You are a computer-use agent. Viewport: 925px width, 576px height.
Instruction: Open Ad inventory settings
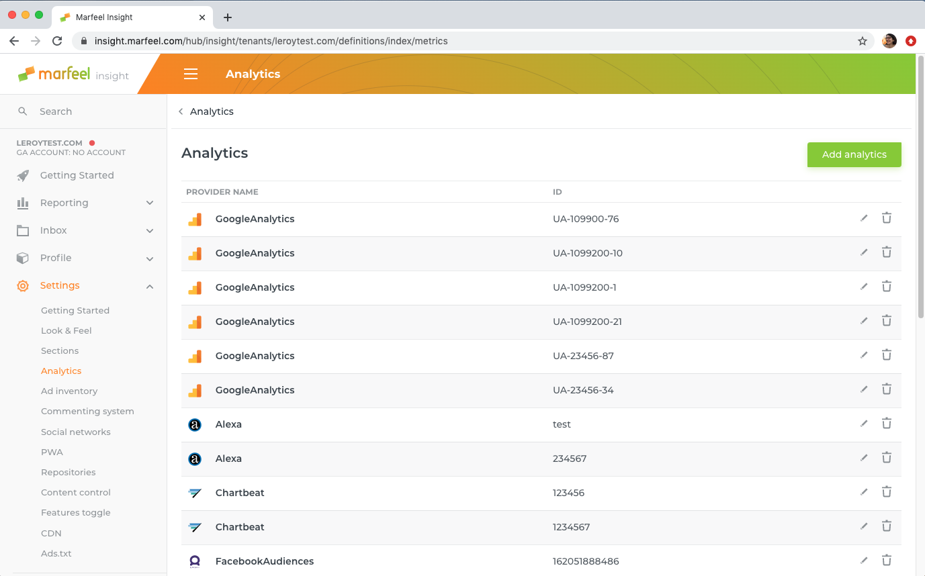click(x=69, y=391)
